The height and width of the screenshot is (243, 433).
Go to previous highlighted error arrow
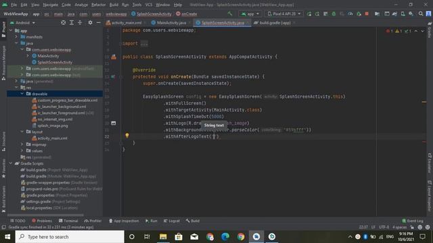click(x=416, y=31)
